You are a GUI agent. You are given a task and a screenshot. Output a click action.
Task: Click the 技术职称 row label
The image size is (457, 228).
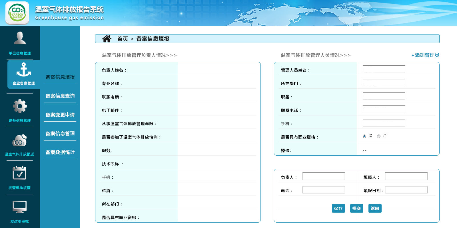click(x=113, y=164)
